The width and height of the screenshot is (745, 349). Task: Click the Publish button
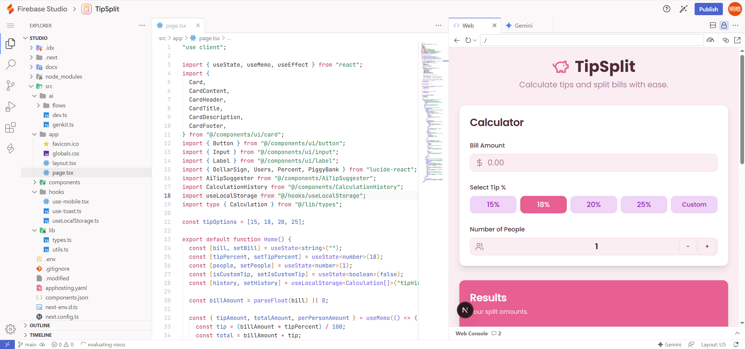(708, 9)
